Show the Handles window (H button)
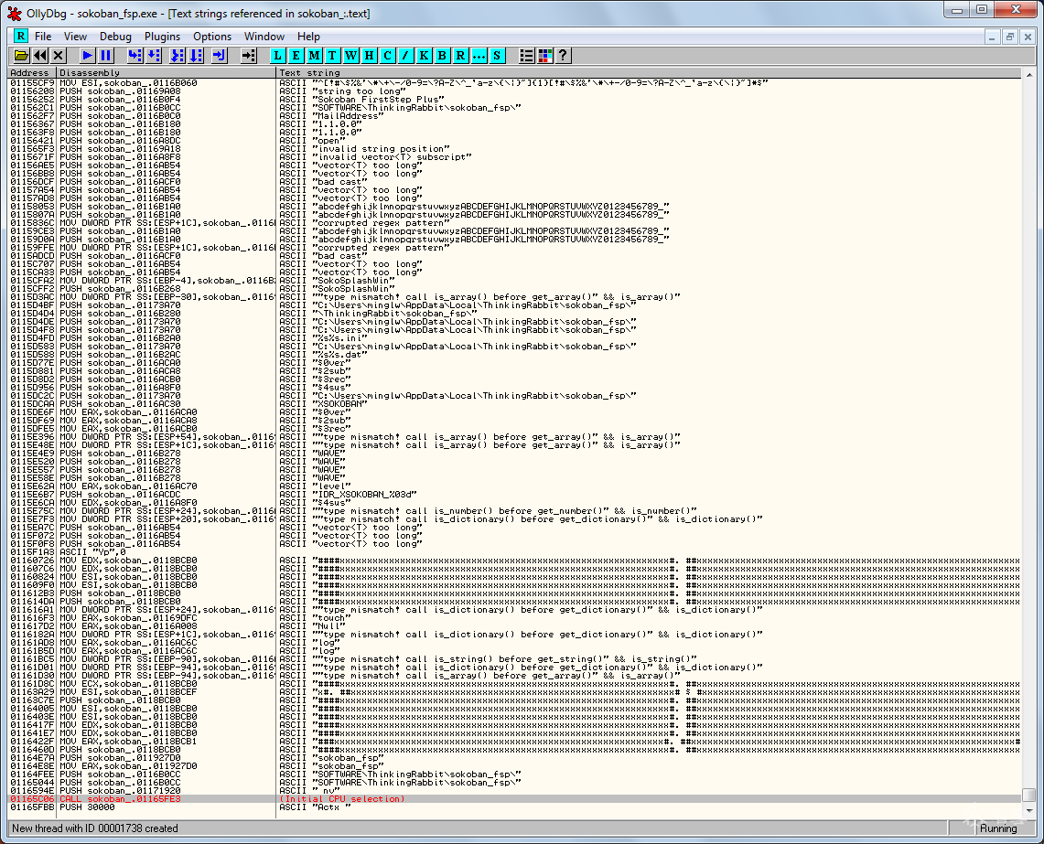This screenshot has width=1044, height=844. pos(369,56)
